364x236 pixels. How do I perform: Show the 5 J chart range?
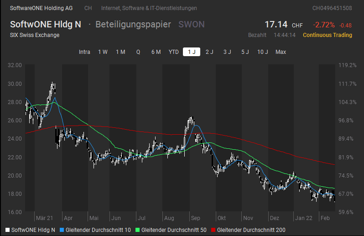click(x=245, y=52)
